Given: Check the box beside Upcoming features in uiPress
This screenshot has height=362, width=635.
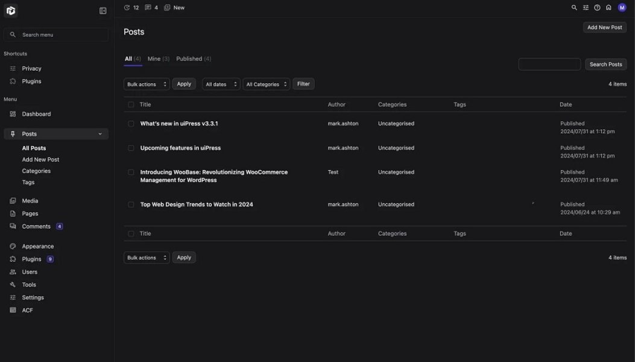Looking at the screenshot, I should click(131, 148).
